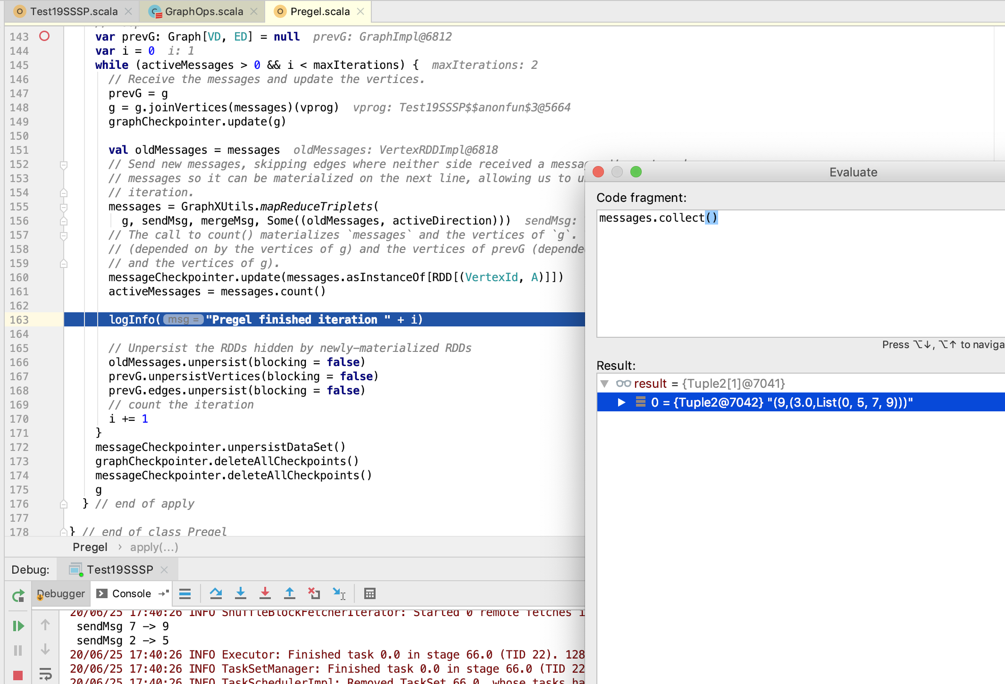Image resolution: width=1005 pixels, height=684 pixels.
Task: Collapse the fold marker at line 156
Action: click(64, 221)
